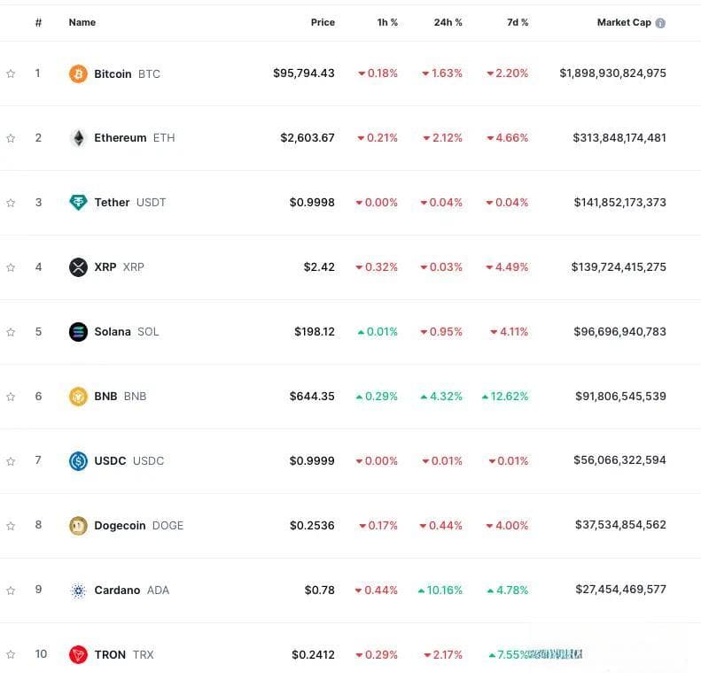Screen dimensions: 701x687
Task: Toggle watchlist star for Solana
Action: (x=11, y=332)
